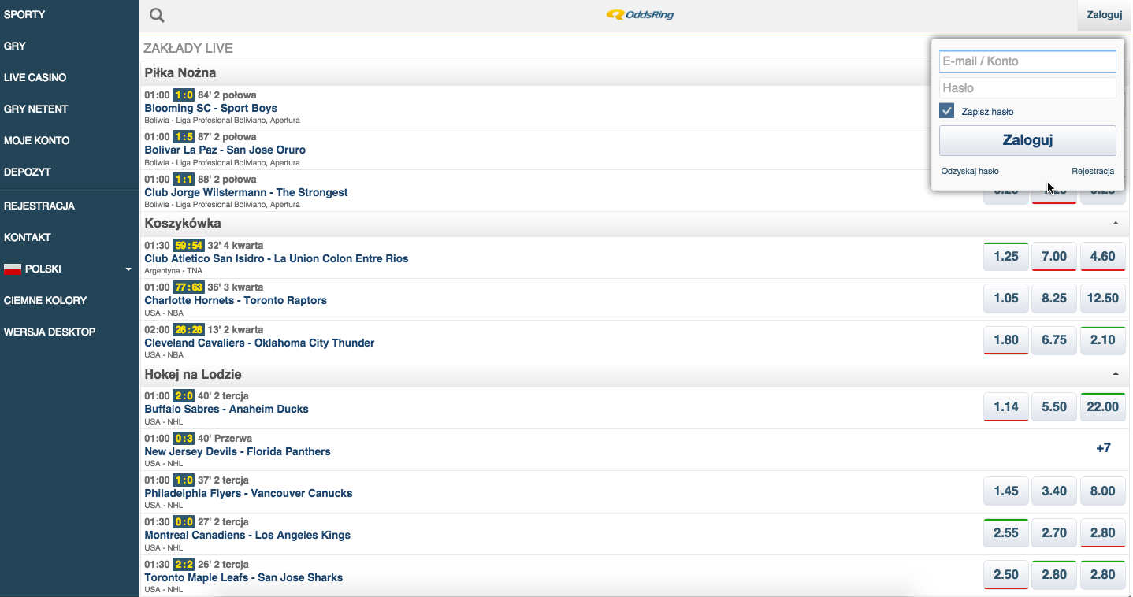Select 3.40 odds in Flyers - Canucks row
1133x597 pixels.
point(1054,491)
